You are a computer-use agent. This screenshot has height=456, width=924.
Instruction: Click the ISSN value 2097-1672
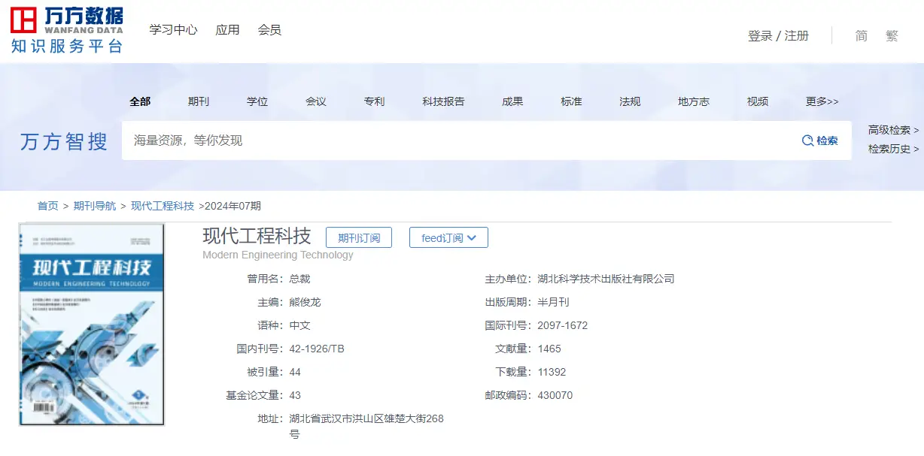click(563, 325)
